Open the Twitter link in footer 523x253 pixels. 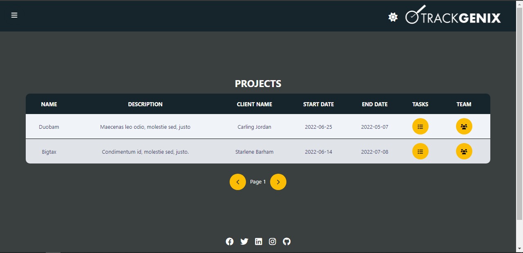tap(244, 242)
